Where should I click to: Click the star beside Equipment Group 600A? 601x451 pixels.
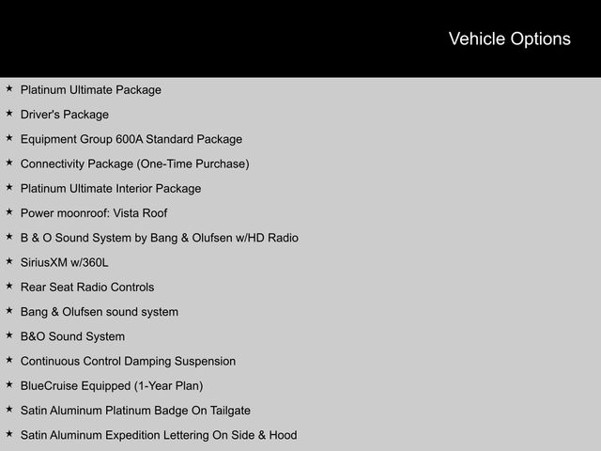click(x=9, y=138)
